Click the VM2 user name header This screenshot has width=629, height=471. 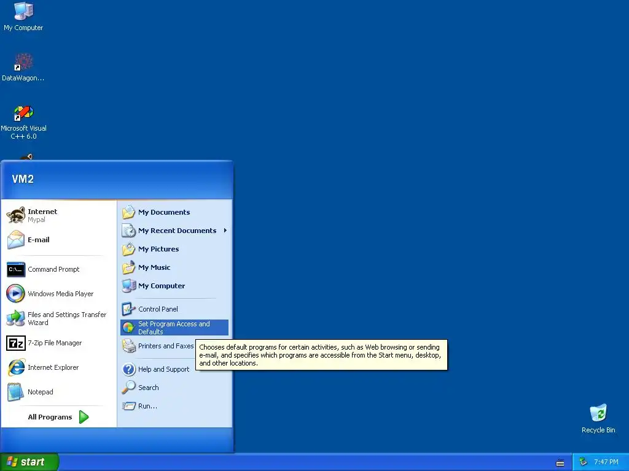point(23,179)
